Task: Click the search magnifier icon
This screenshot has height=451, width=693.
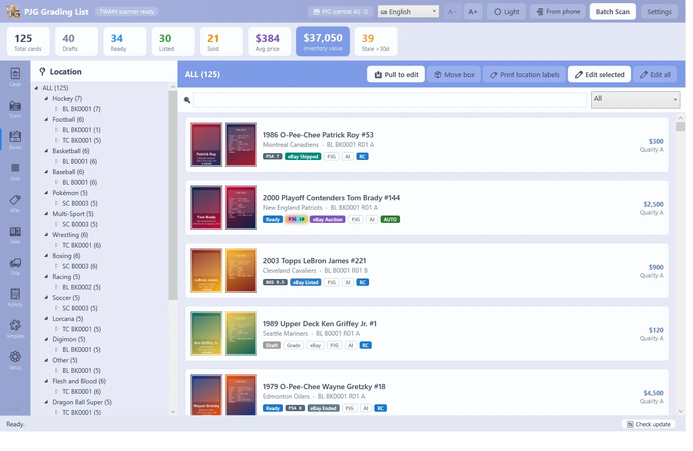Action: tap(187, 100)
